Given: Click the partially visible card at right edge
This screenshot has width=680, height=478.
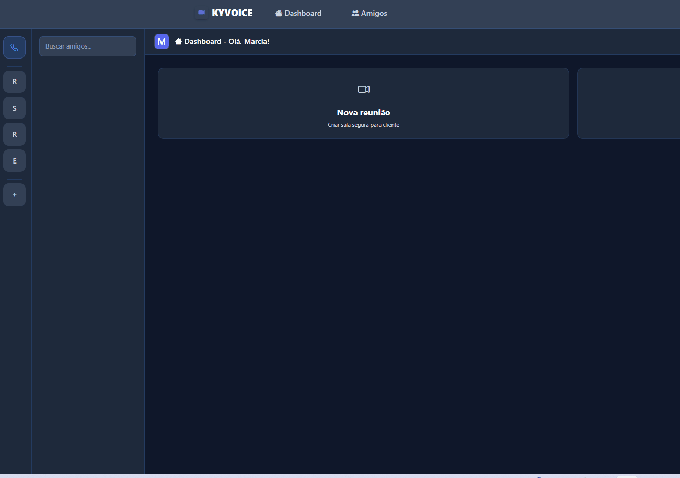Looking at the screenshot, I should pyautogui.click(x=628, y=103).
